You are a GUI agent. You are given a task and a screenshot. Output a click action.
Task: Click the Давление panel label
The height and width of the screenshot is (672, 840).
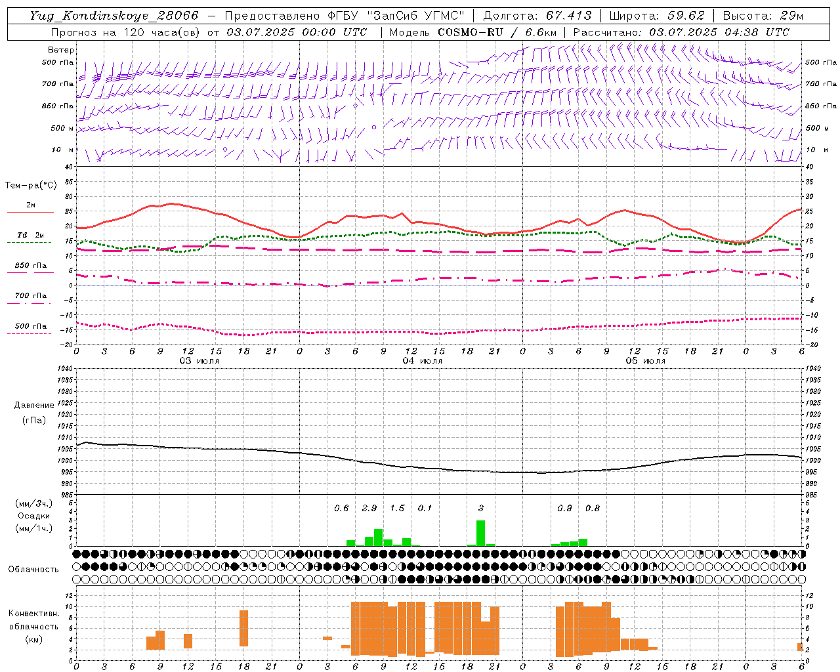(x=34, y=406)
